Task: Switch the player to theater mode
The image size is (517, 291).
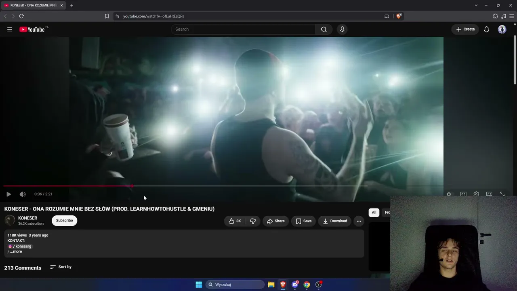Action: point(489,194)
